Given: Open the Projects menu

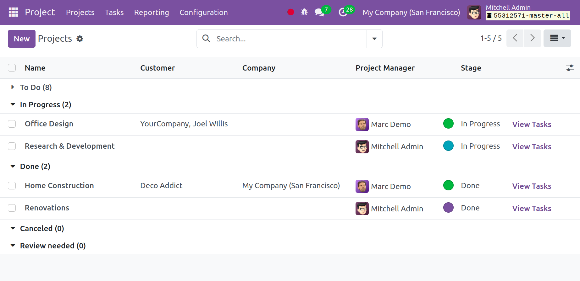Looking at the screenshot, I should pos(80,13).
